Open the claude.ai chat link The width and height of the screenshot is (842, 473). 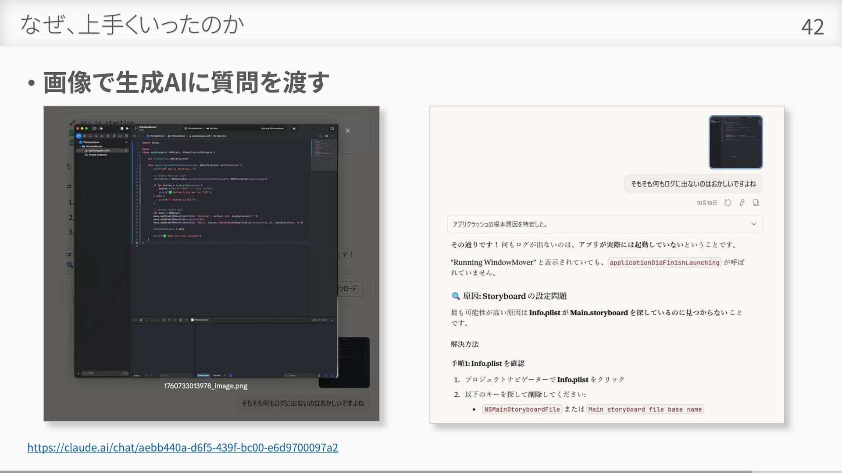click(x=182, y=447)
